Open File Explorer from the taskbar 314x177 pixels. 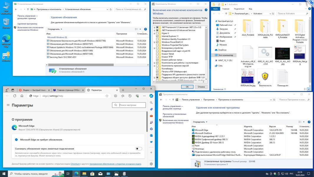click(x=84, y=174)
